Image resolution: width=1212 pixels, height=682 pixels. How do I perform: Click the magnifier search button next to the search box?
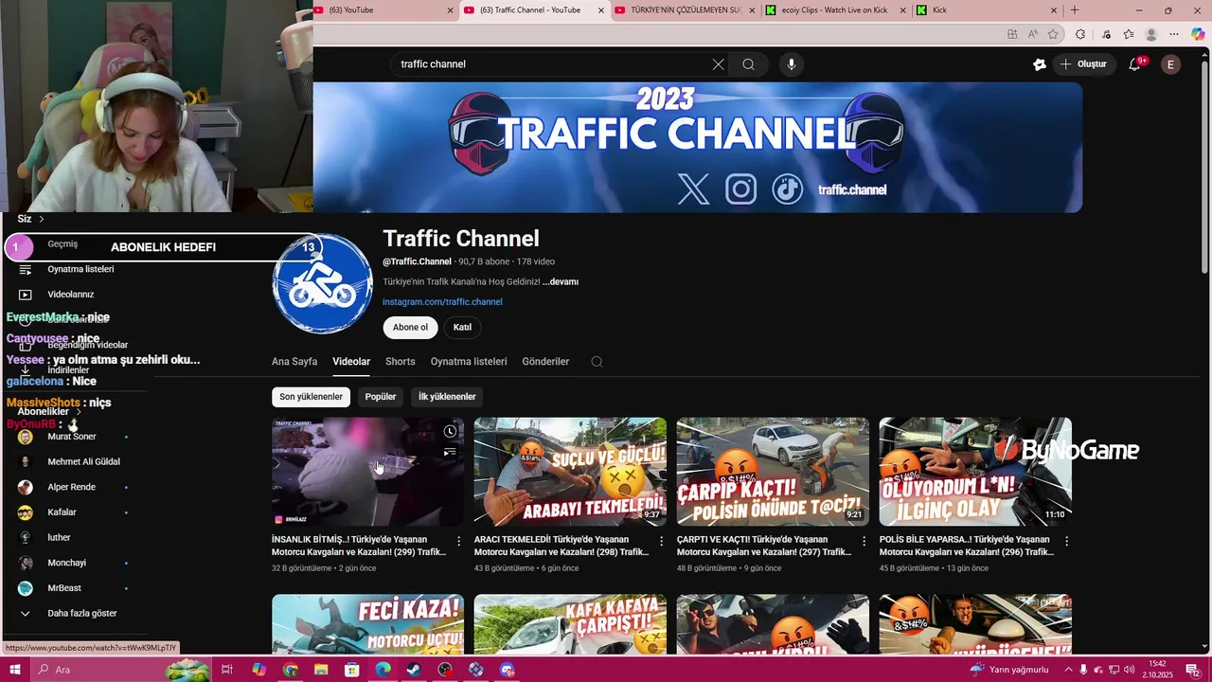[748, 64]
